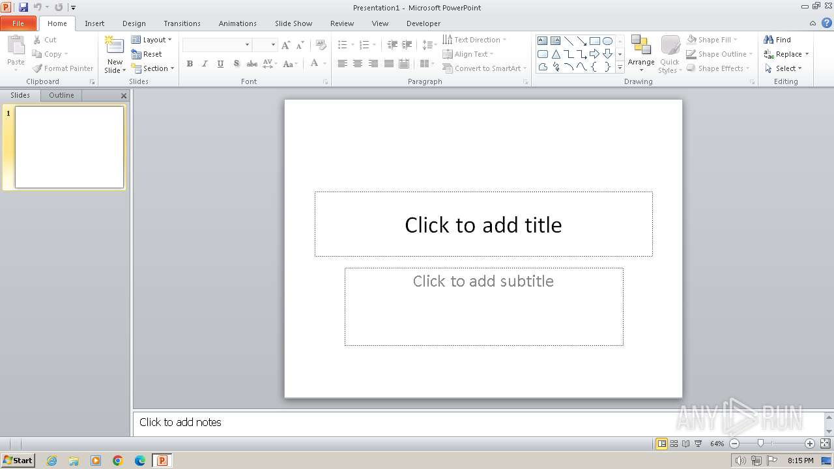The width and height of the screenshot is (834, 469).
Task: Click the Find button
Action: click(x=777, y=40)
